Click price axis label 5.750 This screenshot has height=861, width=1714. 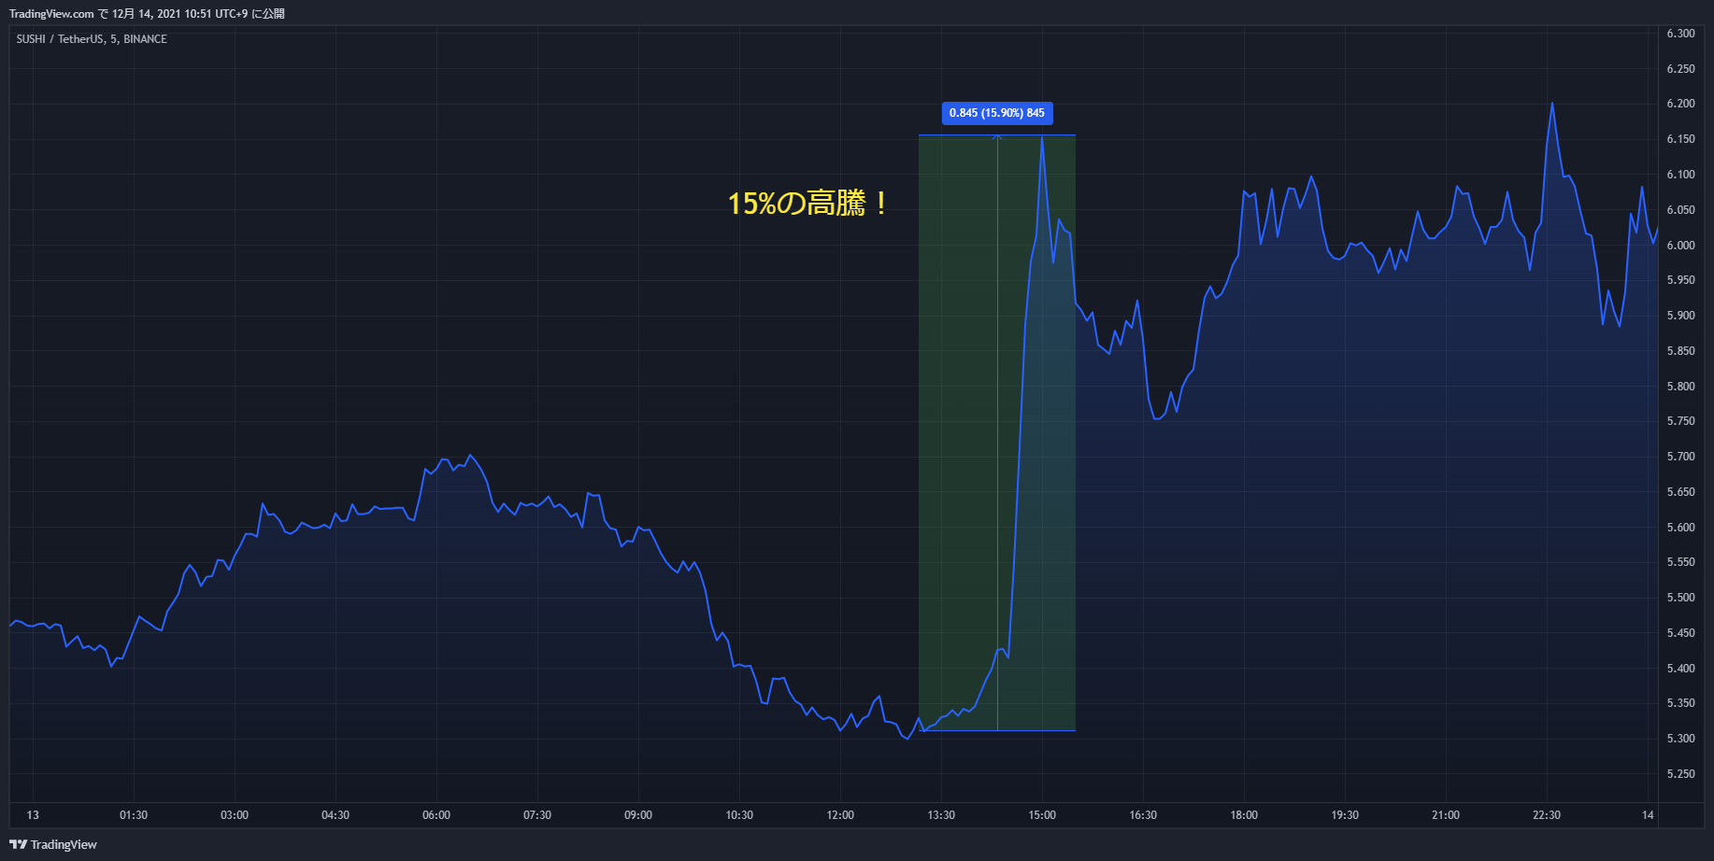tap(1680, 421)
